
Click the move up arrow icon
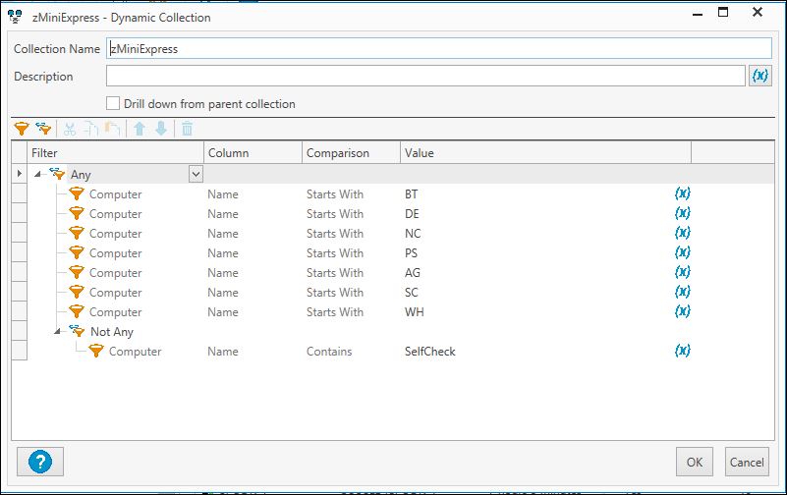point(140,129)
